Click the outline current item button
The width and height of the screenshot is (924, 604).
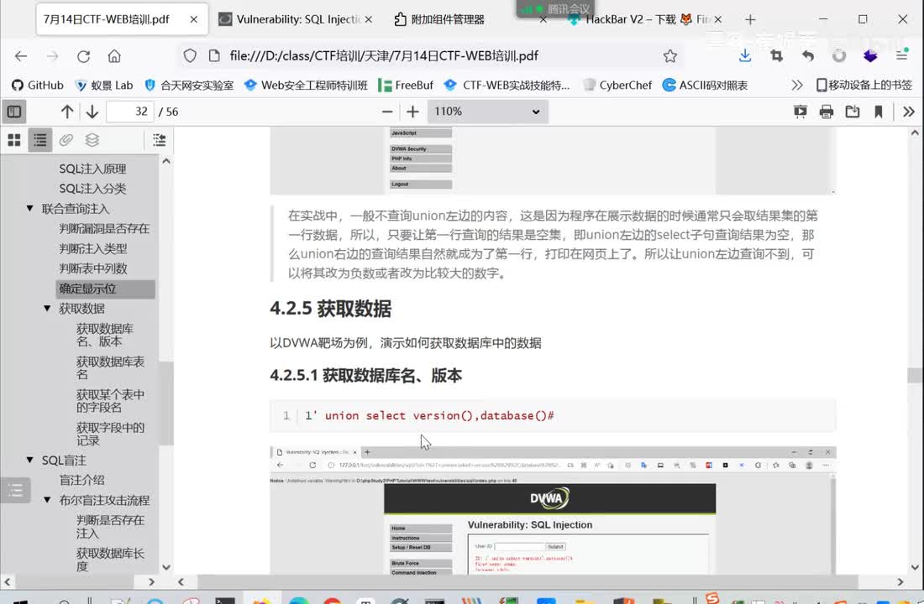(x=159, y=140)
